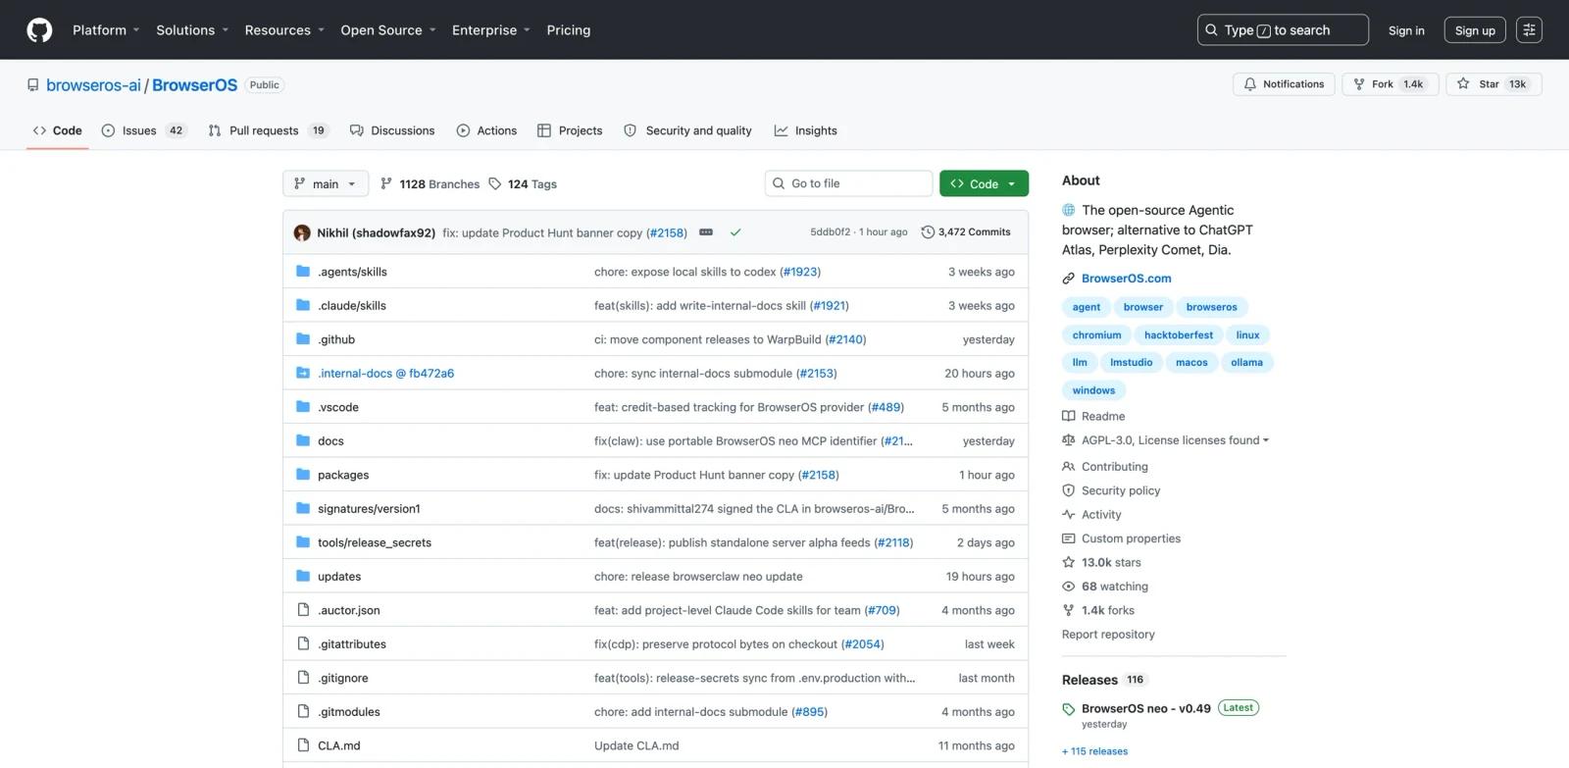
Task: Click the tag icon next to 124 Tags
Action: coord(495,183)
